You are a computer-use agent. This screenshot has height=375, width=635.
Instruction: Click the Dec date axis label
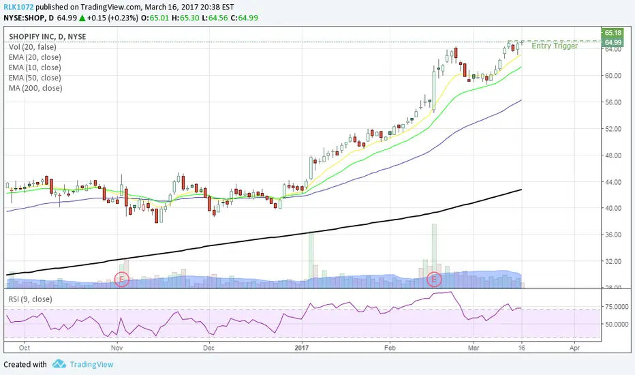click(x=208, y=348)
